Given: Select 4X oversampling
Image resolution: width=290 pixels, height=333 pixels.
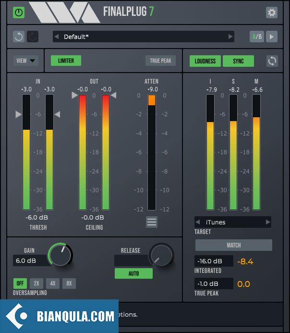Looking at the screenshot, I should tap(53, 284).
